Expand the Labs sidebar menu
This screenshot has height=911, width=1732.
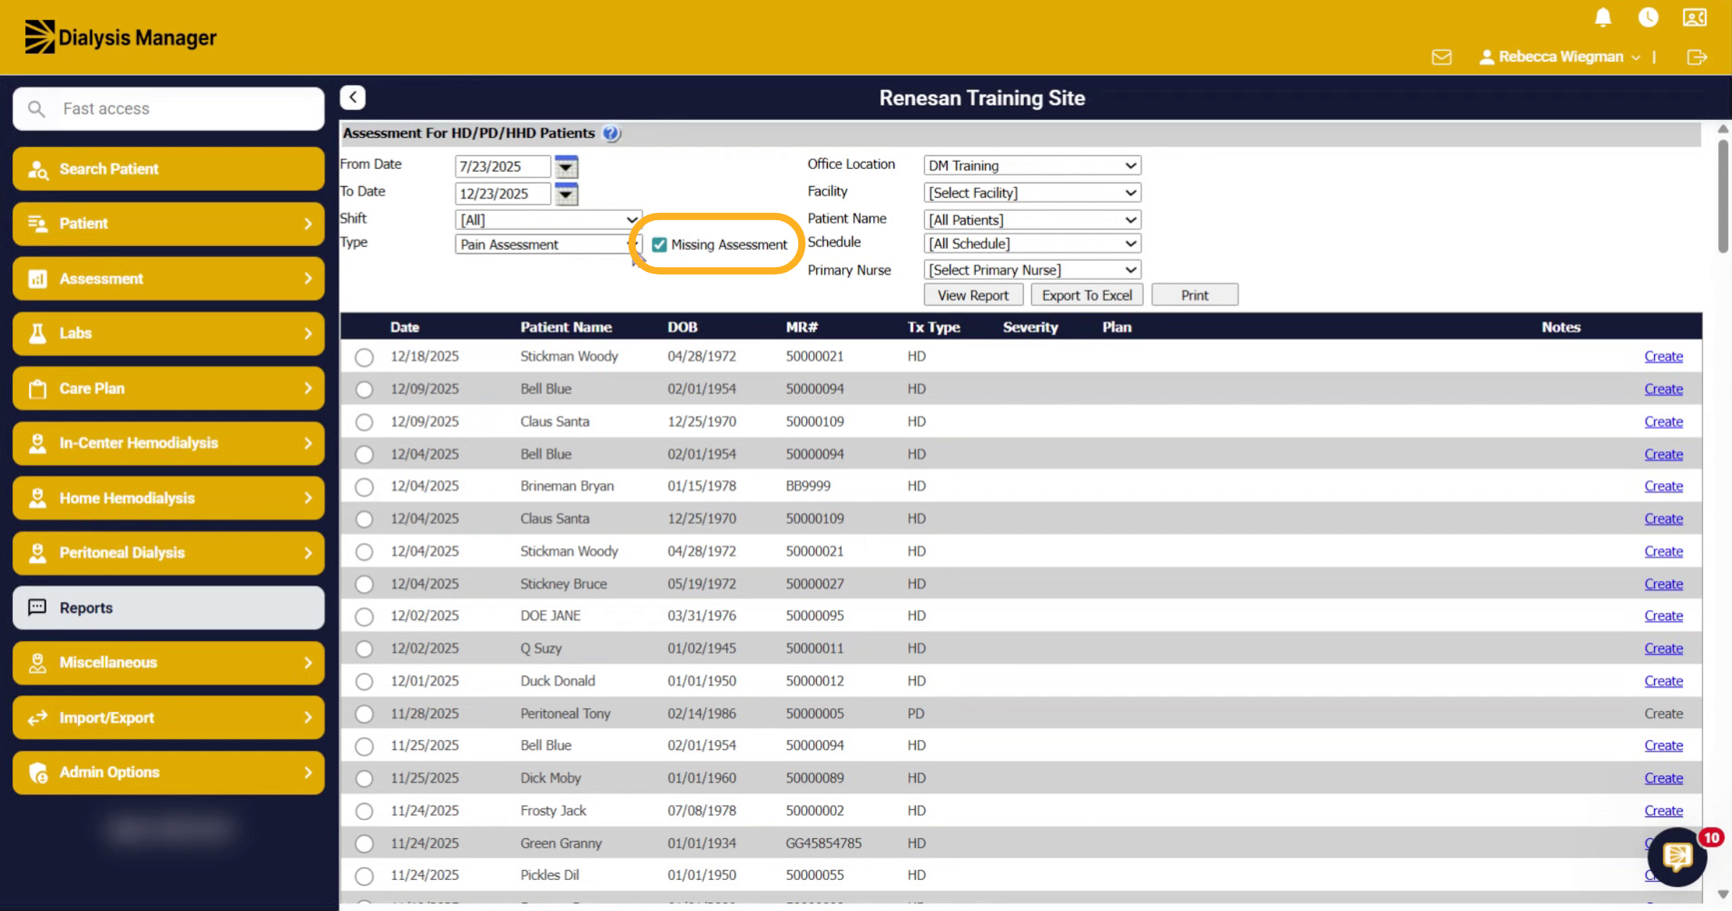(168, 334)
